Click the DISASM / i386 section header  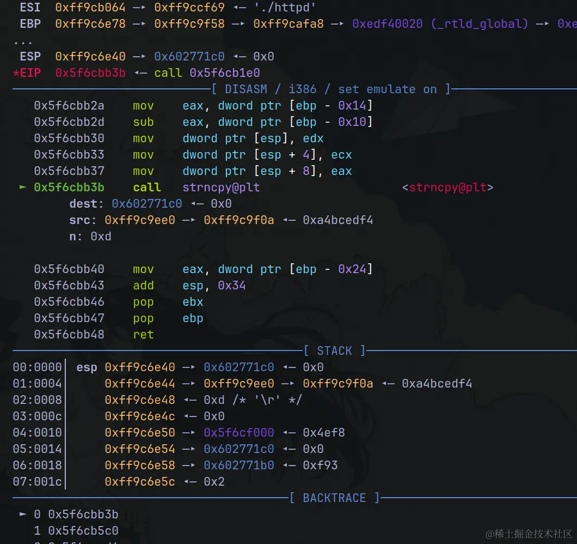coord(331,89)
